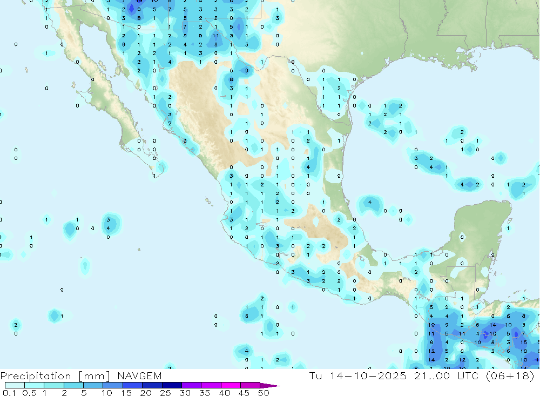540x396 pixels.
Task: Select the 2–5 mm legend color swatch
Action: (x=73, y=385)
